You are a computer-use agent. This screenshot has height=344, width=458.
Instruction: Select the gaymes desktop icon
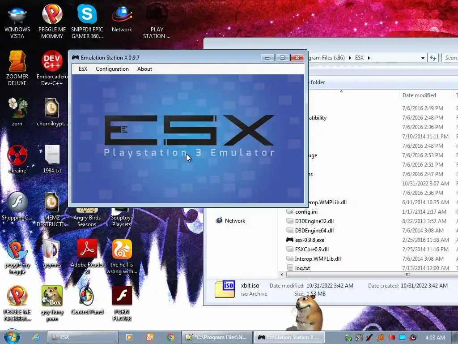52,254
